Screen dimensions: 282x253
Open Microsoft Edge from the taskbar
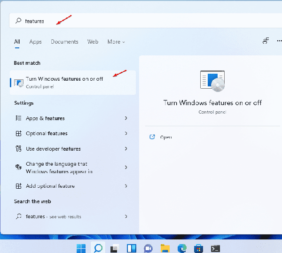click(181, 248)
